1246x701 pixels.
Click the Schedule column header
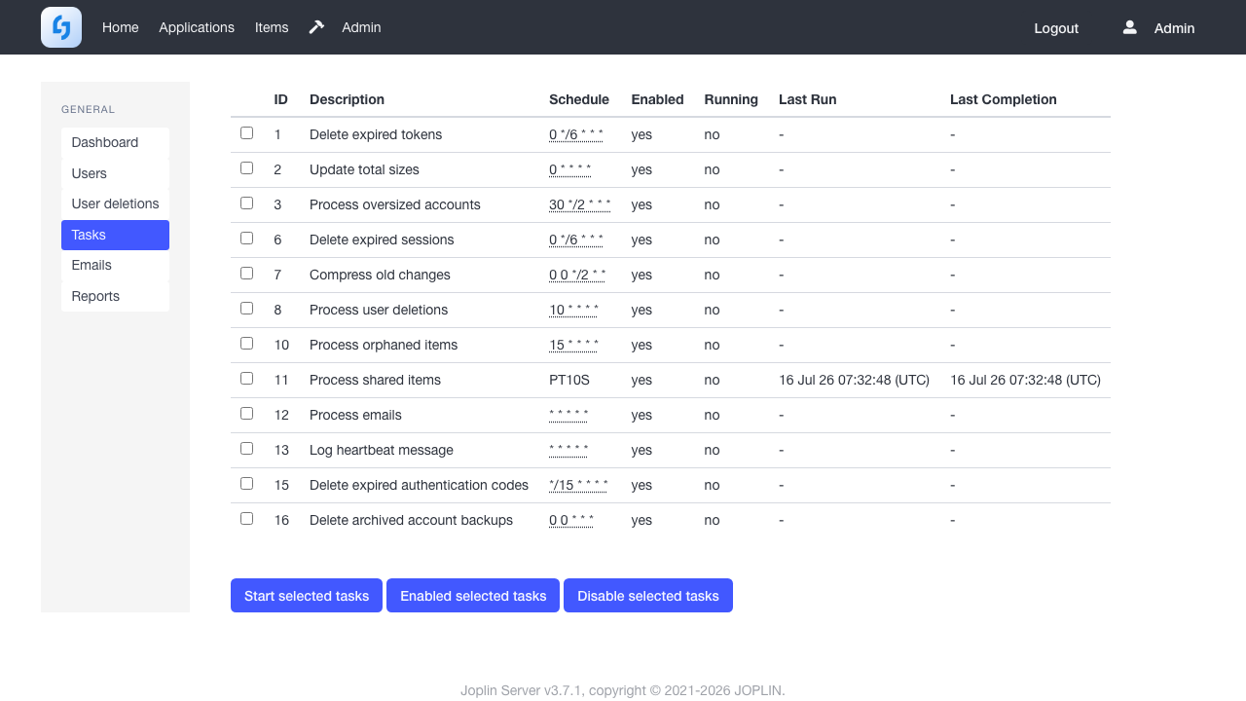579,99
